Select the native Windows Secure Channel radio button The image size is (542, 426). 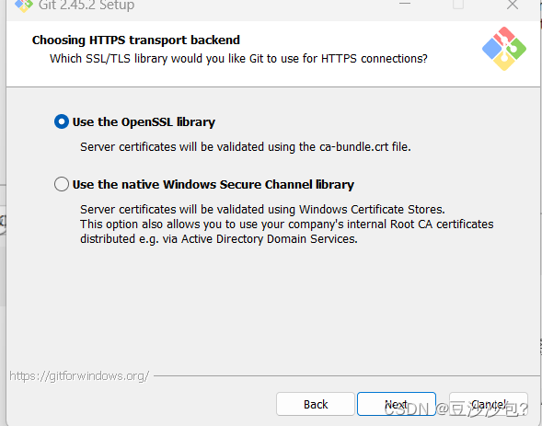point(62,184)
